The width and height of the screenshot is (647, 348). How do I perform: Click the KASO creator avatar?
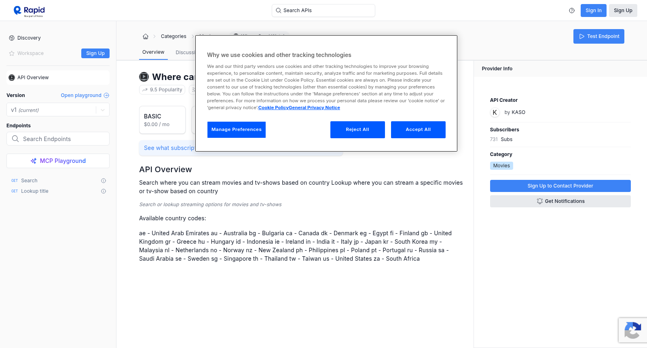(x=495, y=112)
